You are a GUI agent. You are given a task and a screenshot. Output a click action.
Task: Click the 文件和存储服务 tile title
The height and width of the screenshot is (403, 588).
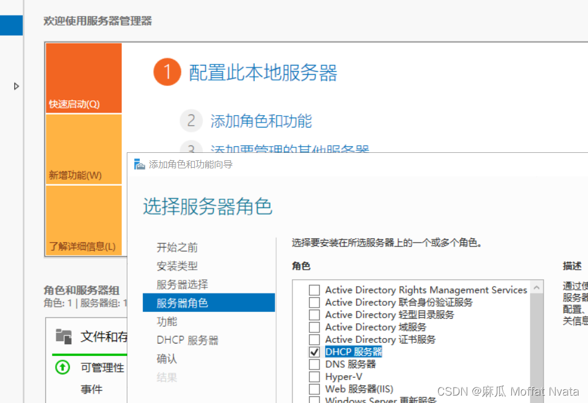104,337
